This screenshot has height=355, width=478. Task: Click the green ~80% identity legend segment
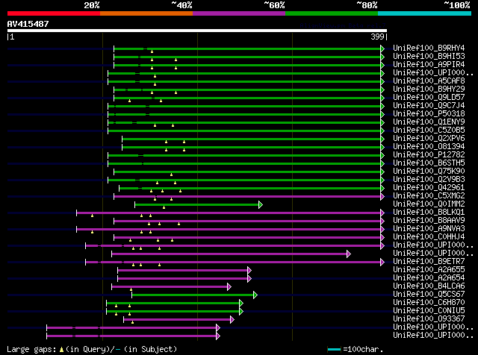click(x=332, y=13)
